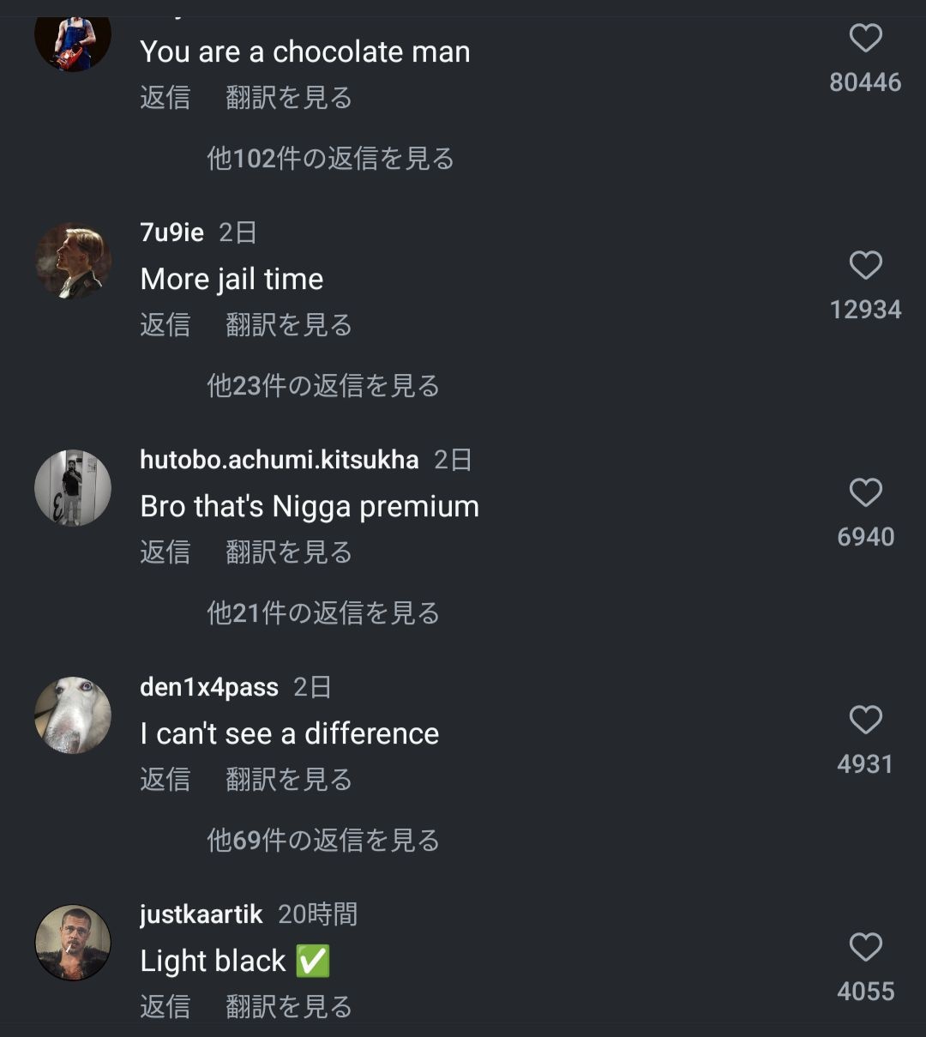Screen dimensions: 926x1037
Task: Reply to the "More jail time" comment
Action: [x=165, y=325]
